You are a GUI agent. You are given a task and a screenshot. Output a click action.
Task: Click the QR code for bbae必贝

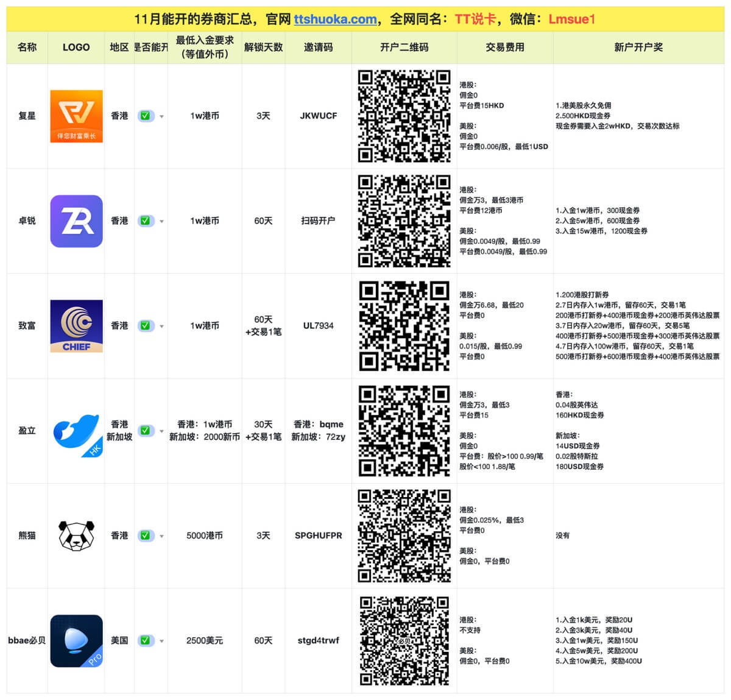(x=404, y=641)
